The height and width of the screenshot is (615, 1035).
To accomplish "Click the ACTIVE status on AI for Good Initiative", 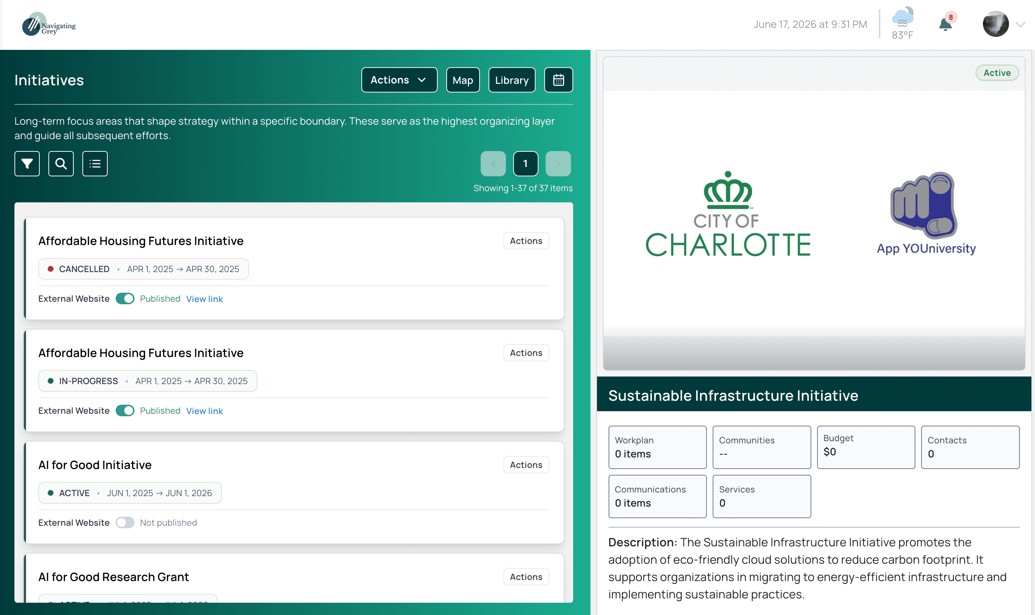I will (130, 493).
